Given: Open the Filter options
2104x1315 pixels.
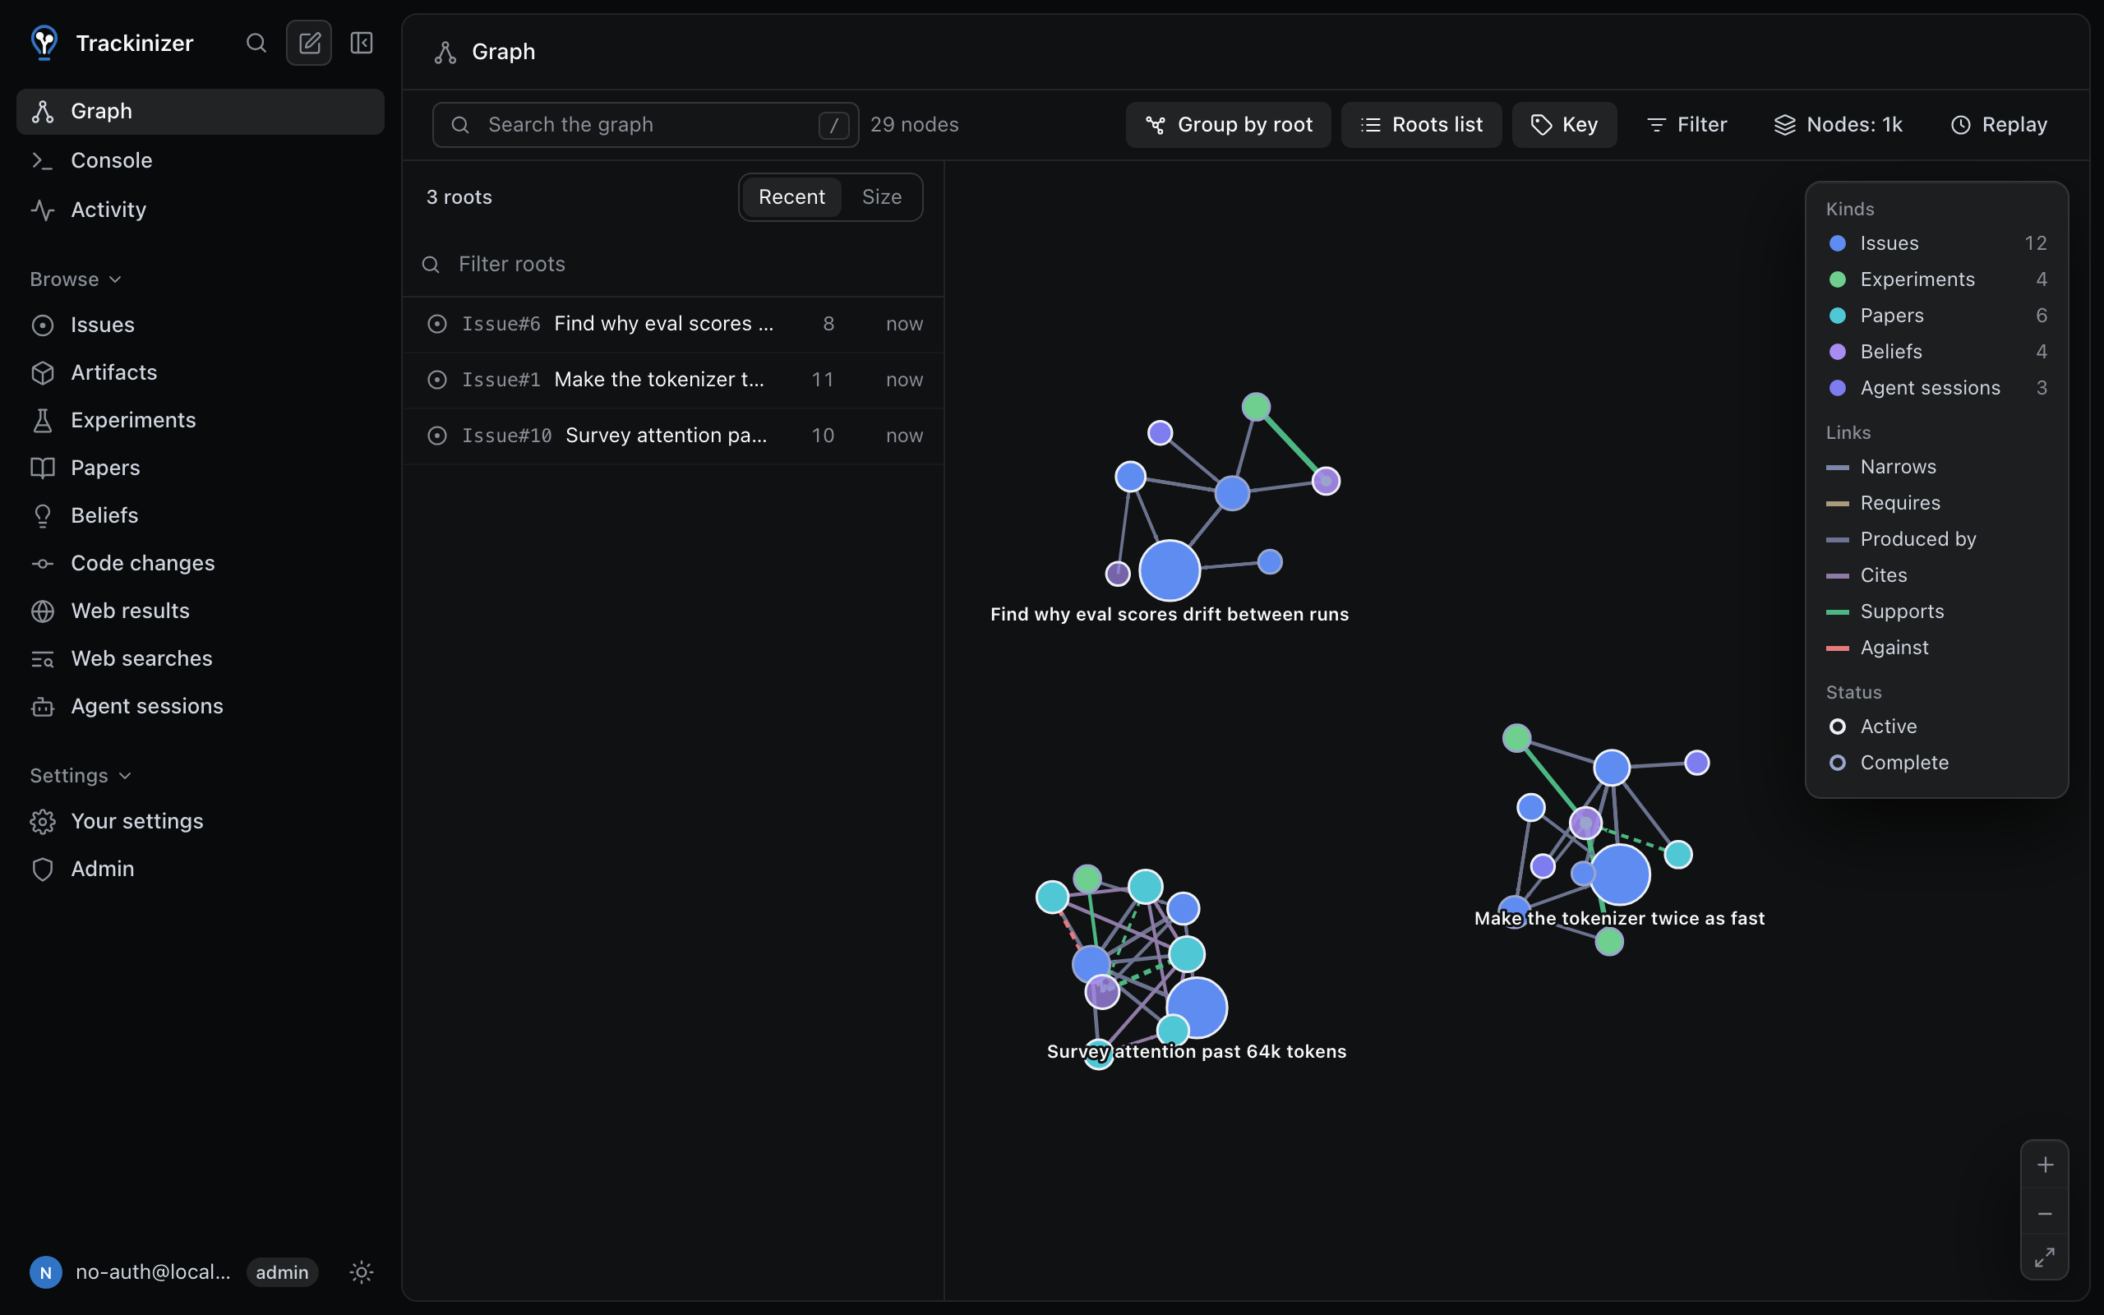Looking at the screenshot, I should 1686,124.
